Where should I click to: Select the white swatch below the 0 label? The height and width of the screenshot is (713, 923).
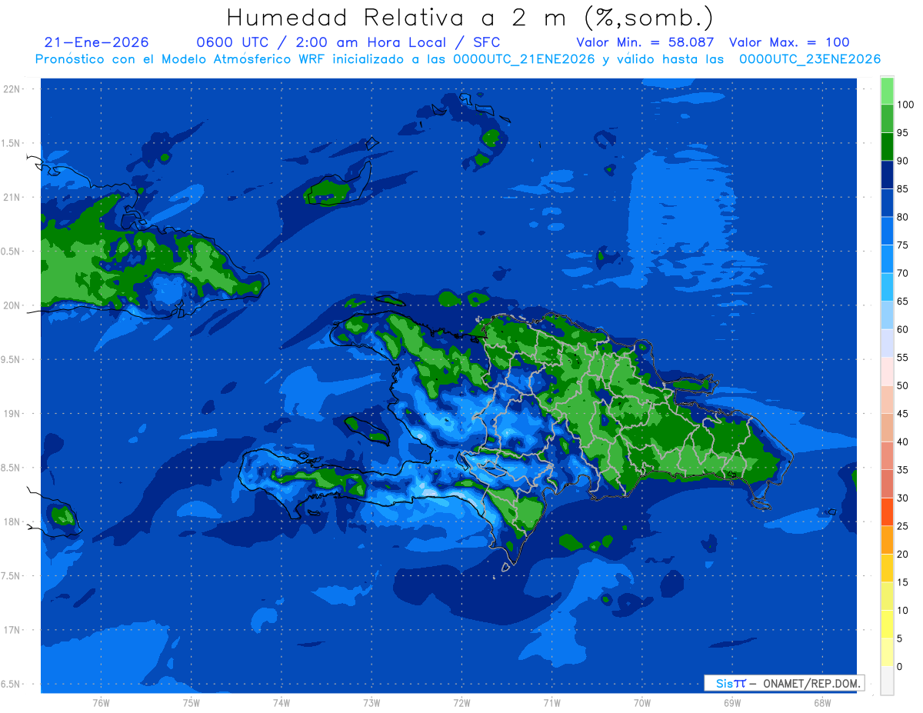coord(887,680)
